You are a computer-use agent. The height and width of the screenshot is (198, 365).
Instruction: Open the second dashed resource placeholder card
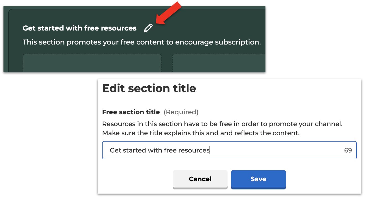[218, 63]
